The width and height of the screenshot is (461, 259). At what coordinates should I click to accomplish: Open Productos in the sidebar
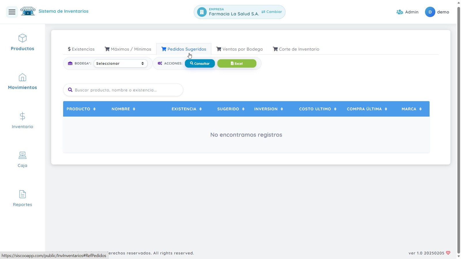[x=22, y=43]
